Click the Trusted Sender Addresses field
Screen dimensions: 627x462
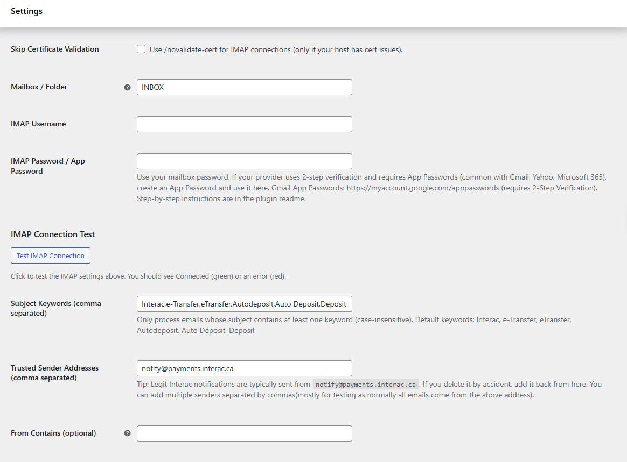tap(244, 368)
